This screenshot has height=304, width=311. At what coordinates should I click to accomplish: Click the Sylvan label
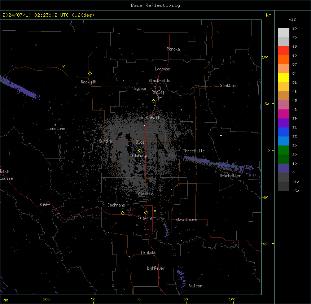pos(141,88)
